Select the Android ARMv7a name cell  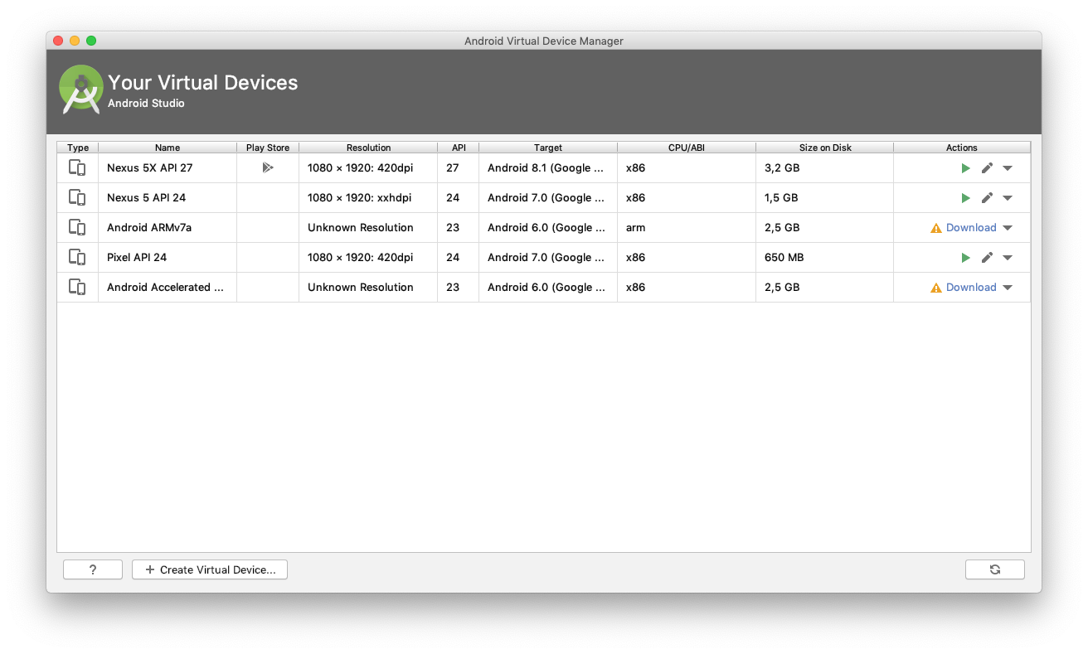168,228
